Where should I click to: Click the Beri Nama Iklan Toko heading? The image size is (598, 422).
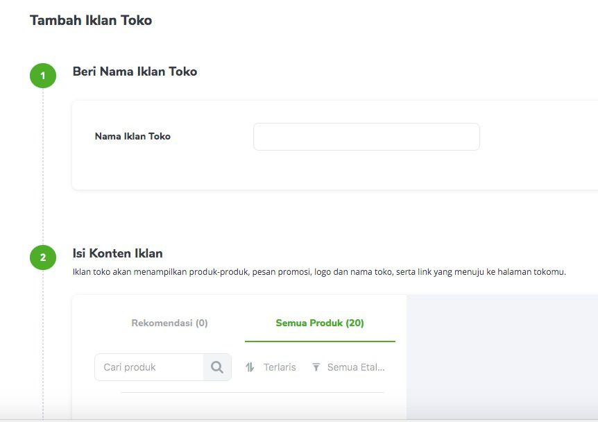point(135,71)
